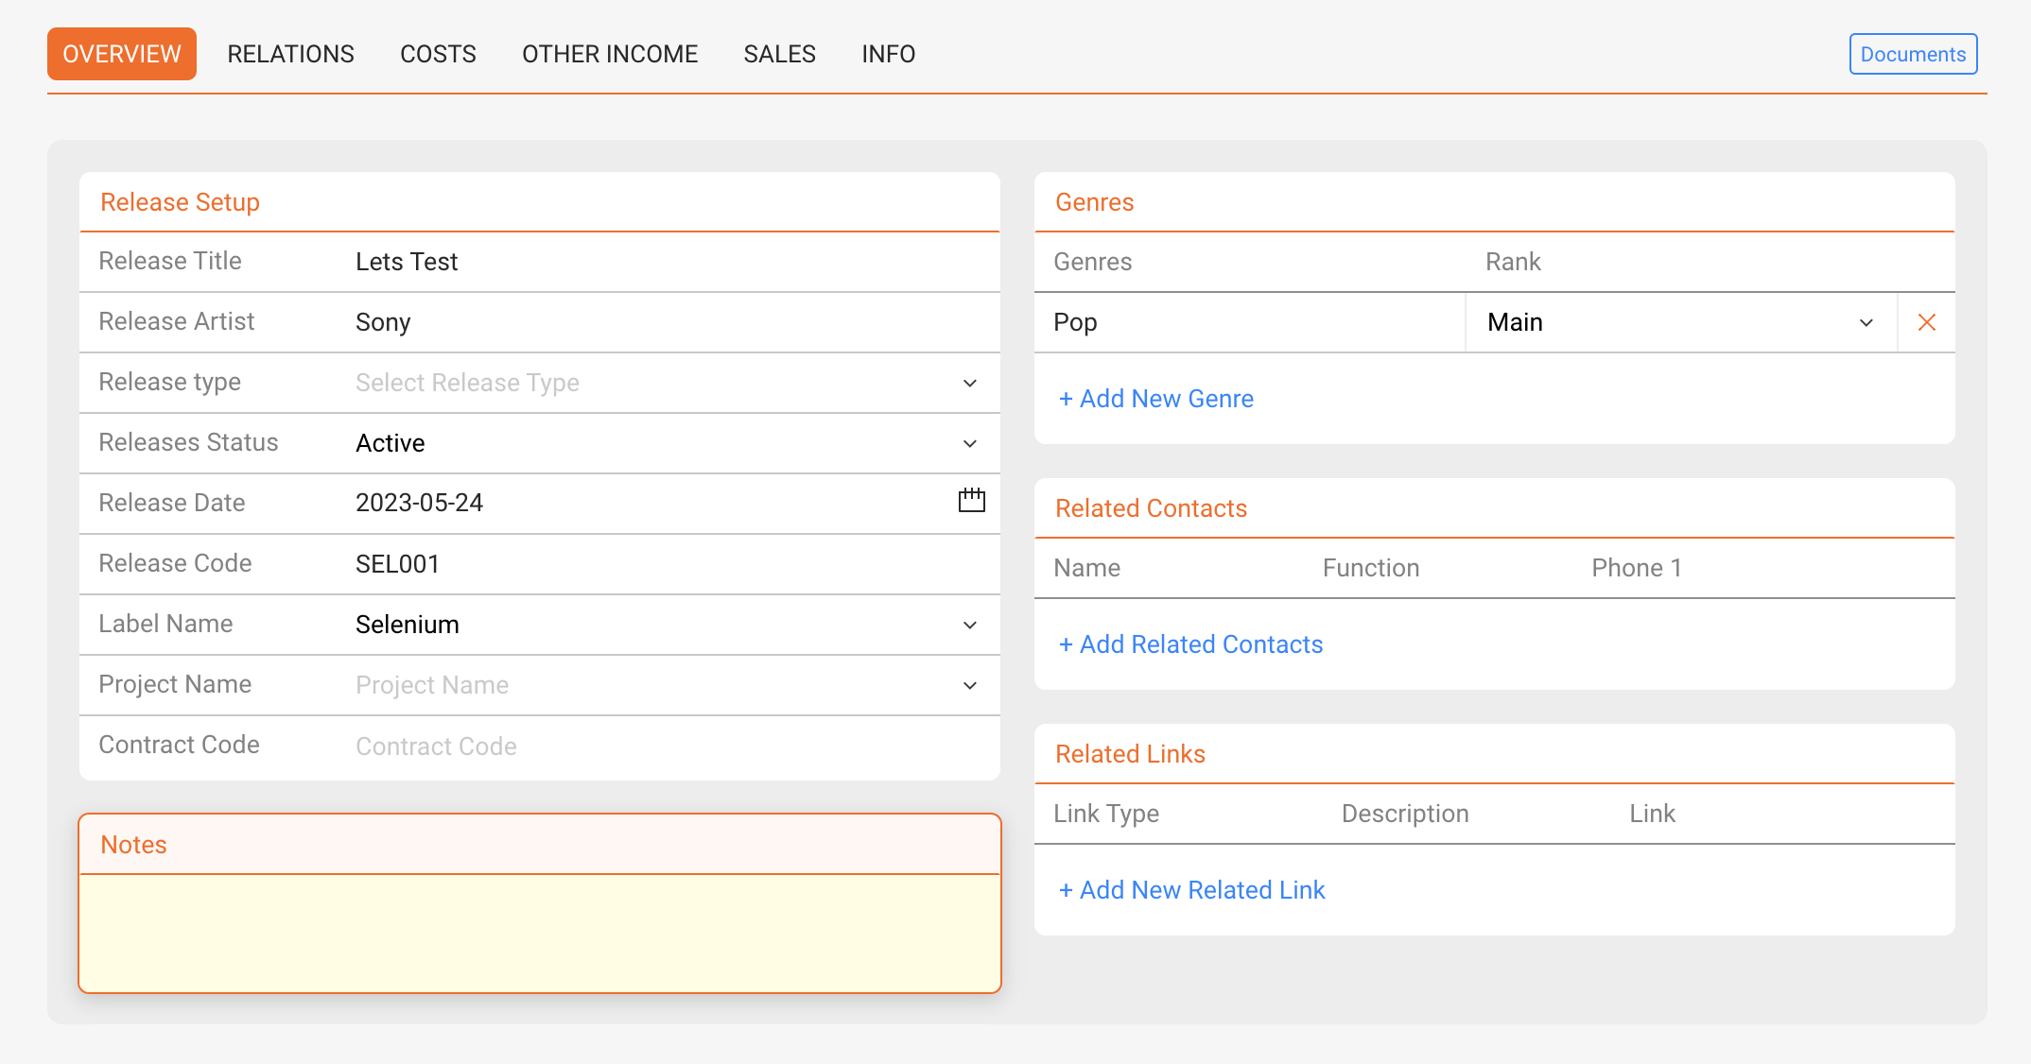This screenshot has width=2031, height=1064.
Task: Click the Related Links section title
Action: pos(1130,754)
